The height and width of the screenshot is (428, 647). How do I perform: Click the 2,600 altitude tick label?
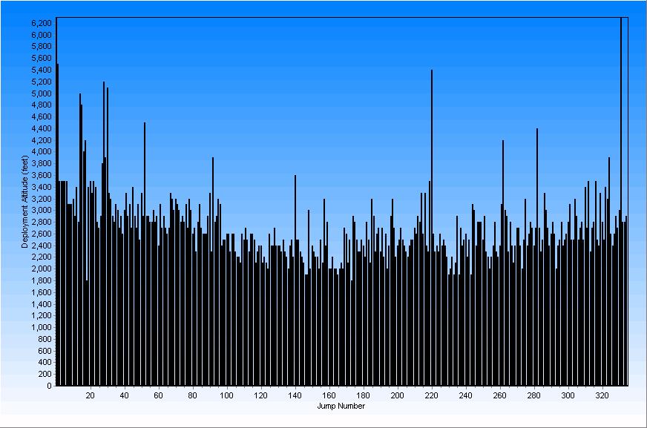click(x=42, y=234)
